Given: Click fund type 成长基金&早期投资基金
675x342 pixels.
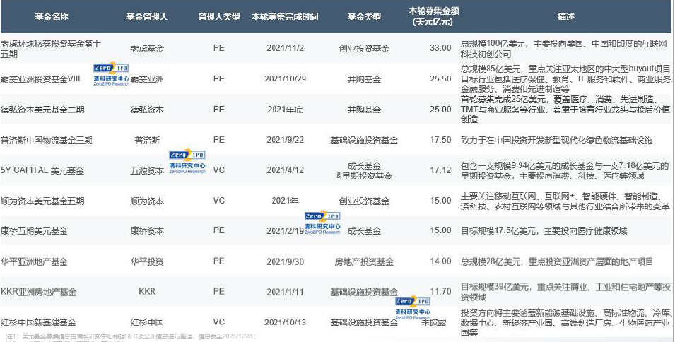Looking at the screenshot, I should [x=364, y=171].
